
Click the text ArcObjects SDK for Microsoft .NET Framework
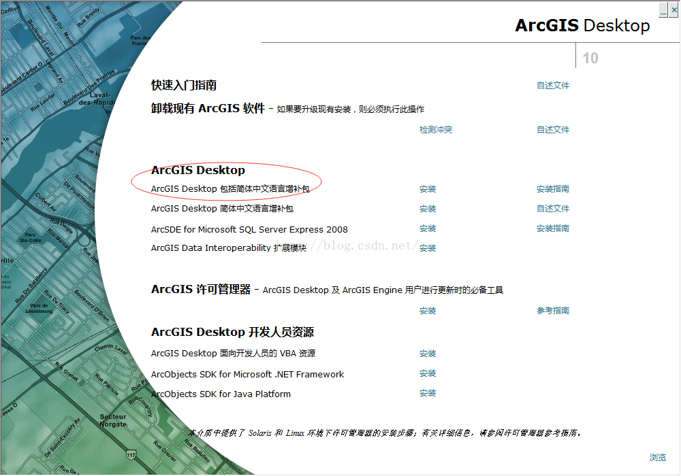(x=248, y=374)
